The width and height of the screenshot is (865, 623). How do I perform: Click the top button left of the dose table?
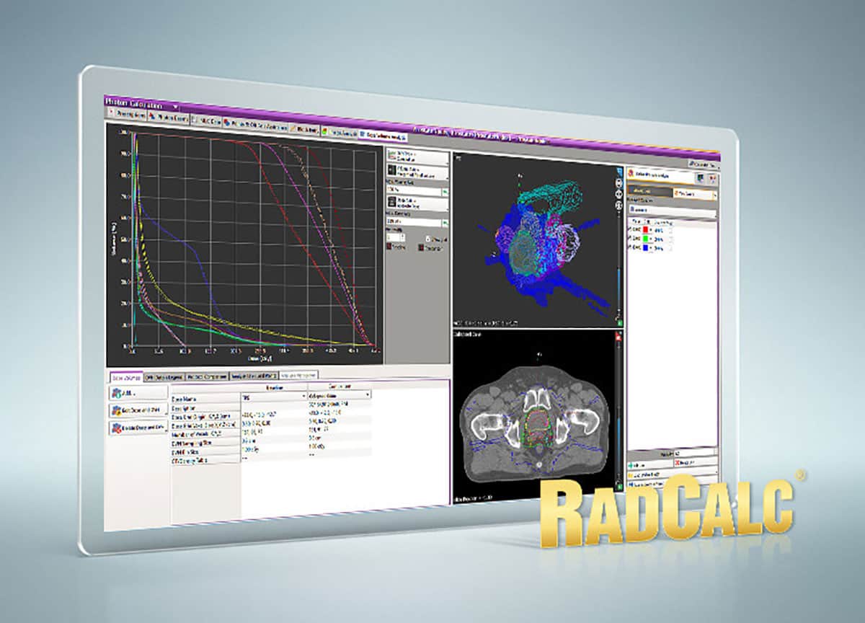[138, 393]
